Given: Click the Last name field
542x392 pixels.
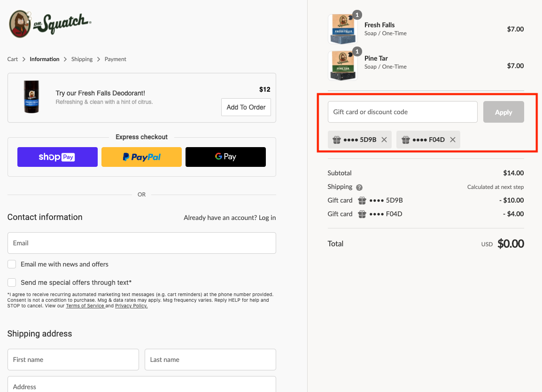Looking at the screenshot, I should pos(210,360).
